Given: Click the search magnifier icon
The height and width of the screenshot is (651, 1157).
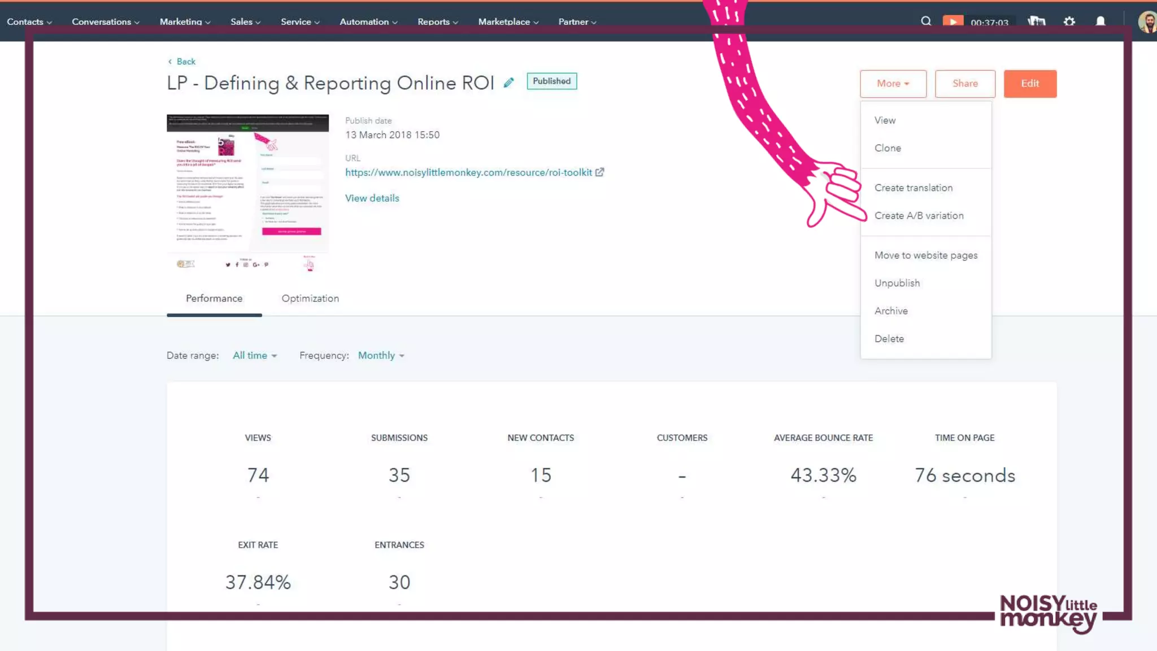Looking at the screenshot, I should coord(925,21).
